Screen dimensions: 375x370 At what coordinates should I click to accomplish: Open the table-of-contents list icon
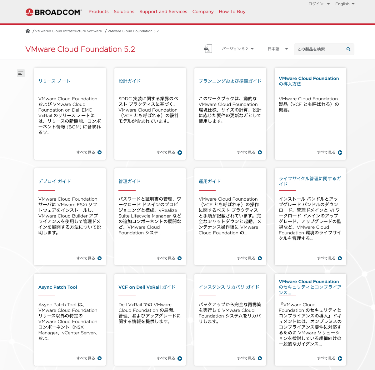tap(21, 73)
